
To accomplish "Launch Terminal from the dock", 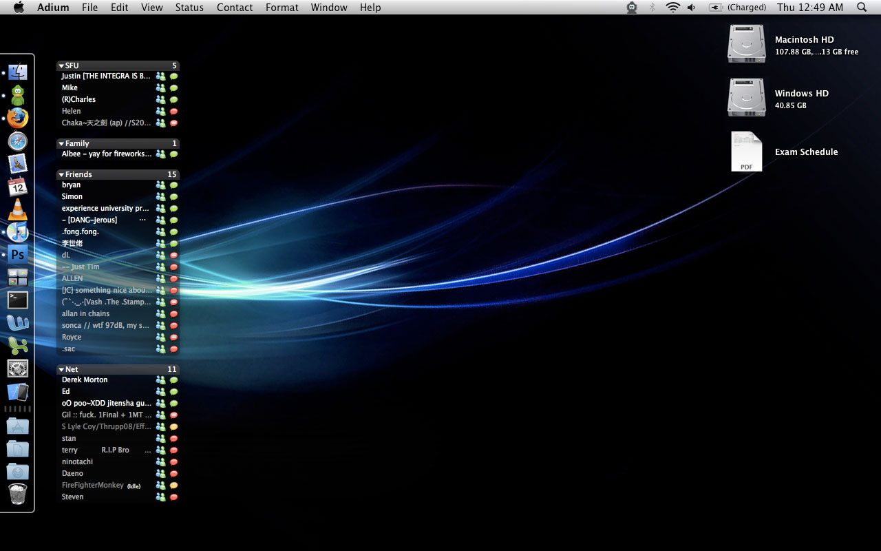I will tap(18, 300).
